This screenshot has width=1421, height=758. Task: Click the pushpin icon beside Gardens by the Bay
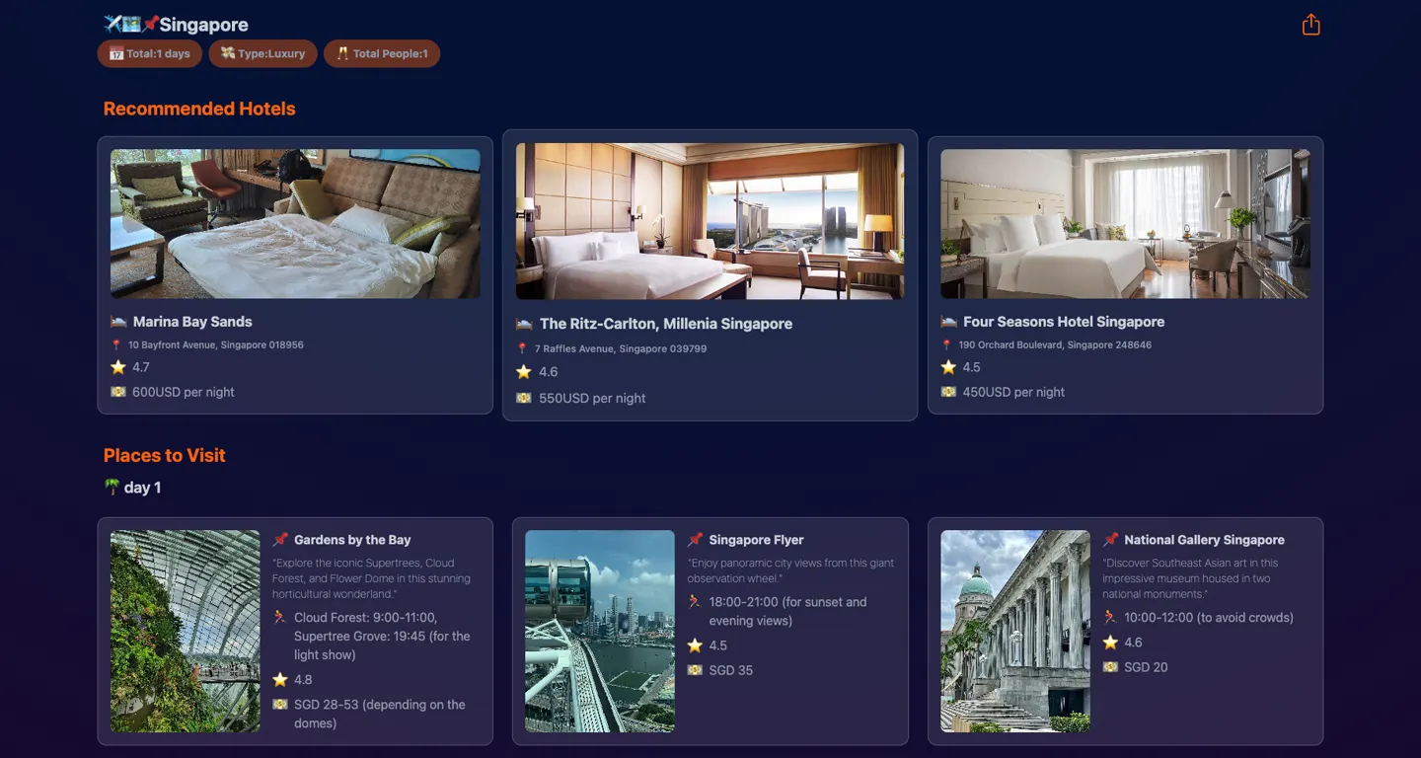[280, 540]
